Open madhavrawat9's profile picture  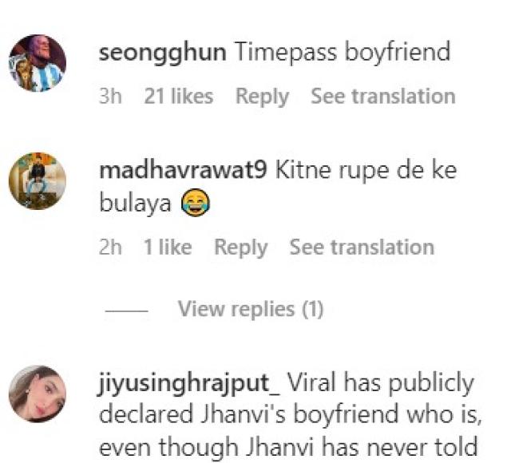point(38,181)
